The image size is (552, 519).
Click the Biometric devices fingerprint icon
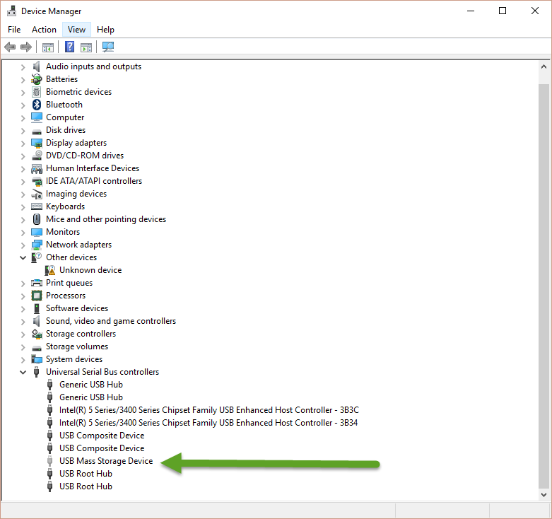point(37,92)
